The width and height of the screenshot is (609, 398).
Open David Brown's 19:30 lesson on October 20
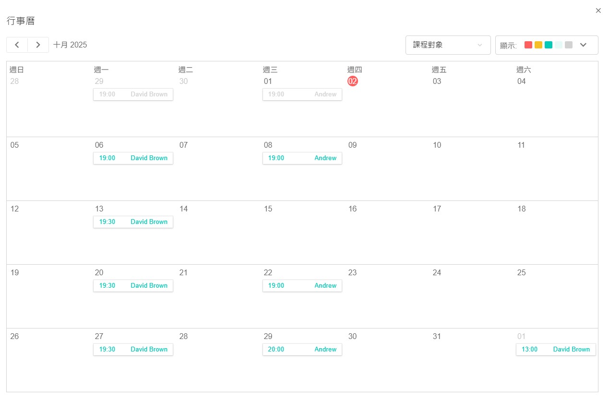(133, 286)
